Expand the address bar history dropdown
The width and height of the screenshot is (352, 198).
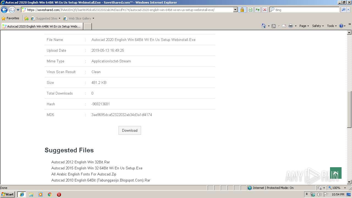pyautogui.click(x=235, y=10)
